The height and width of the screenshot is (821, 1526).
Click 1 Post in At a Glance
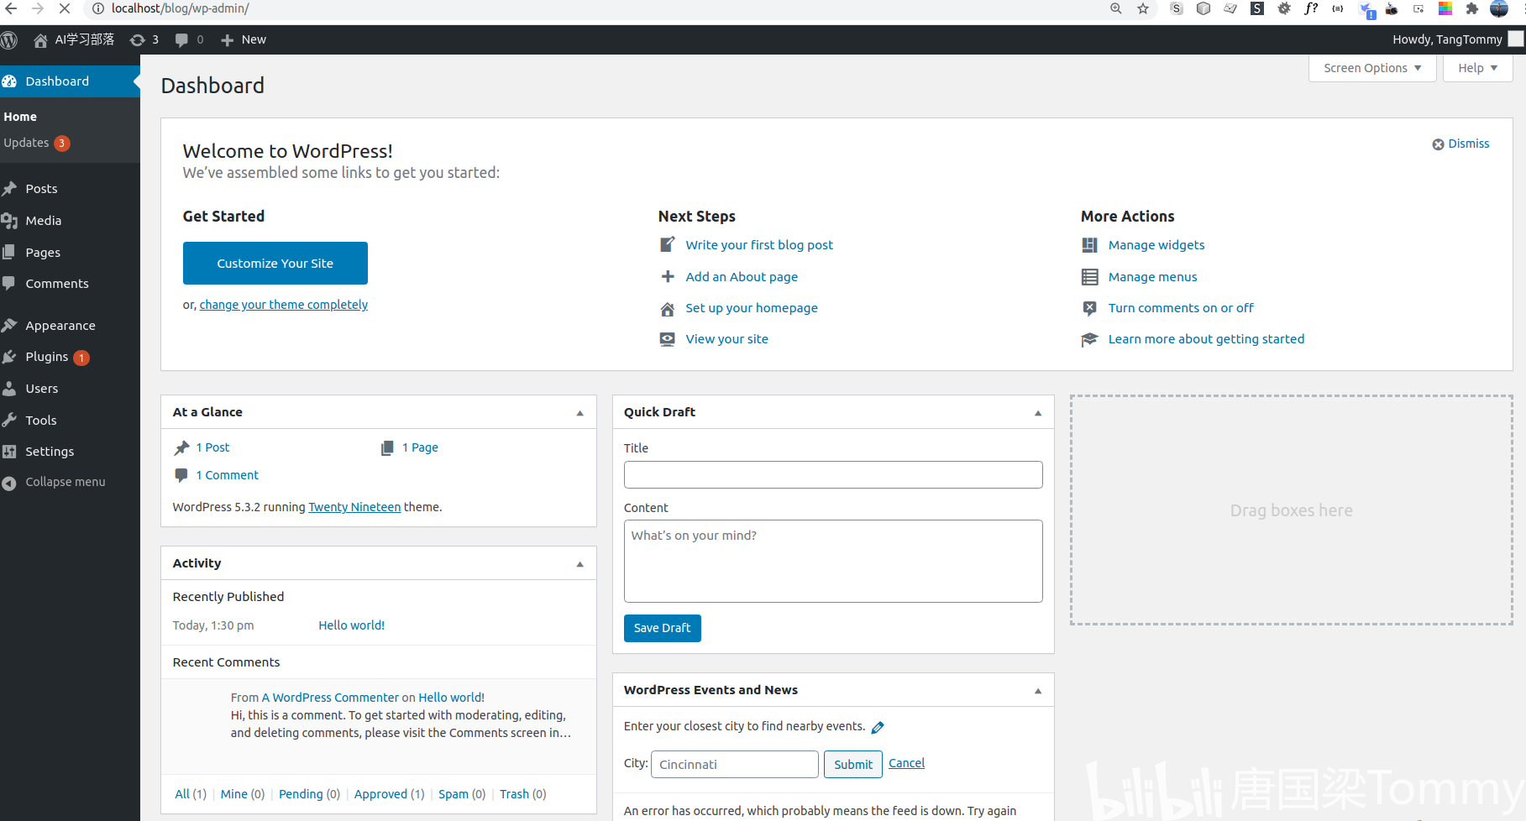(x=212, y=447)
